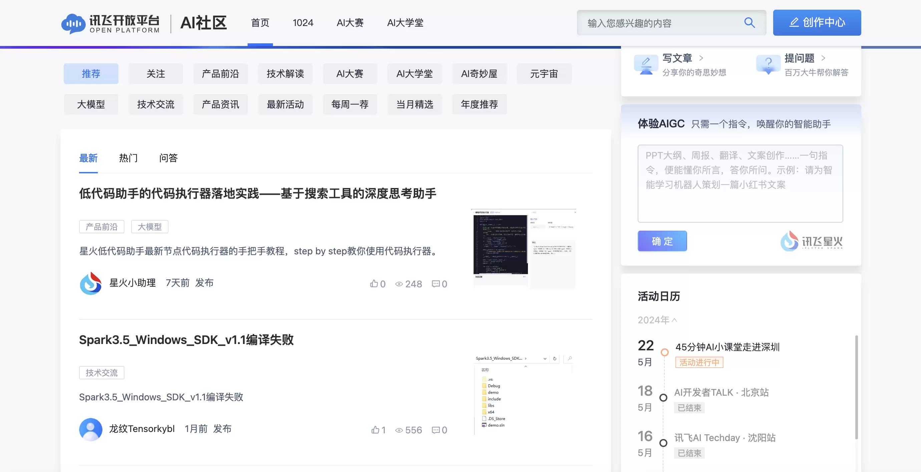Screen dimensions: 921x472
Task: Click the activity calendar scrollbar
Action: tap(856, 387)
